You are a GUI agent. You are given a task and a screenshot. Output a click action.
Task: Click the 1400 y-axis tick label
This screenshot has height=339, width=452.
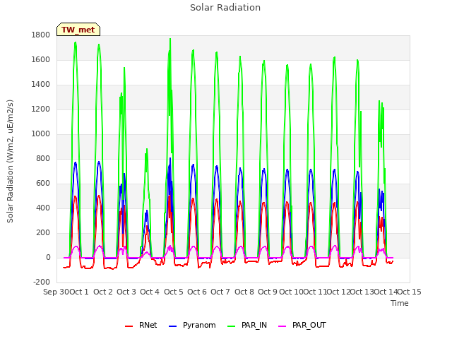41,85
